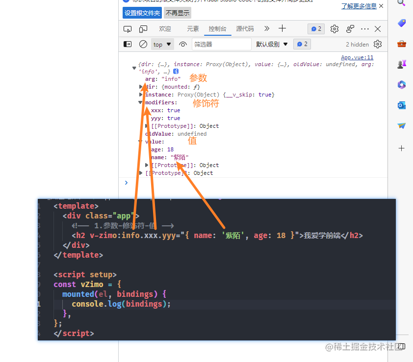Image resolution: width=413 pixels, height=362 pixels.
Task: Click the 筛选器 filter input field
Action: point(222,44)
